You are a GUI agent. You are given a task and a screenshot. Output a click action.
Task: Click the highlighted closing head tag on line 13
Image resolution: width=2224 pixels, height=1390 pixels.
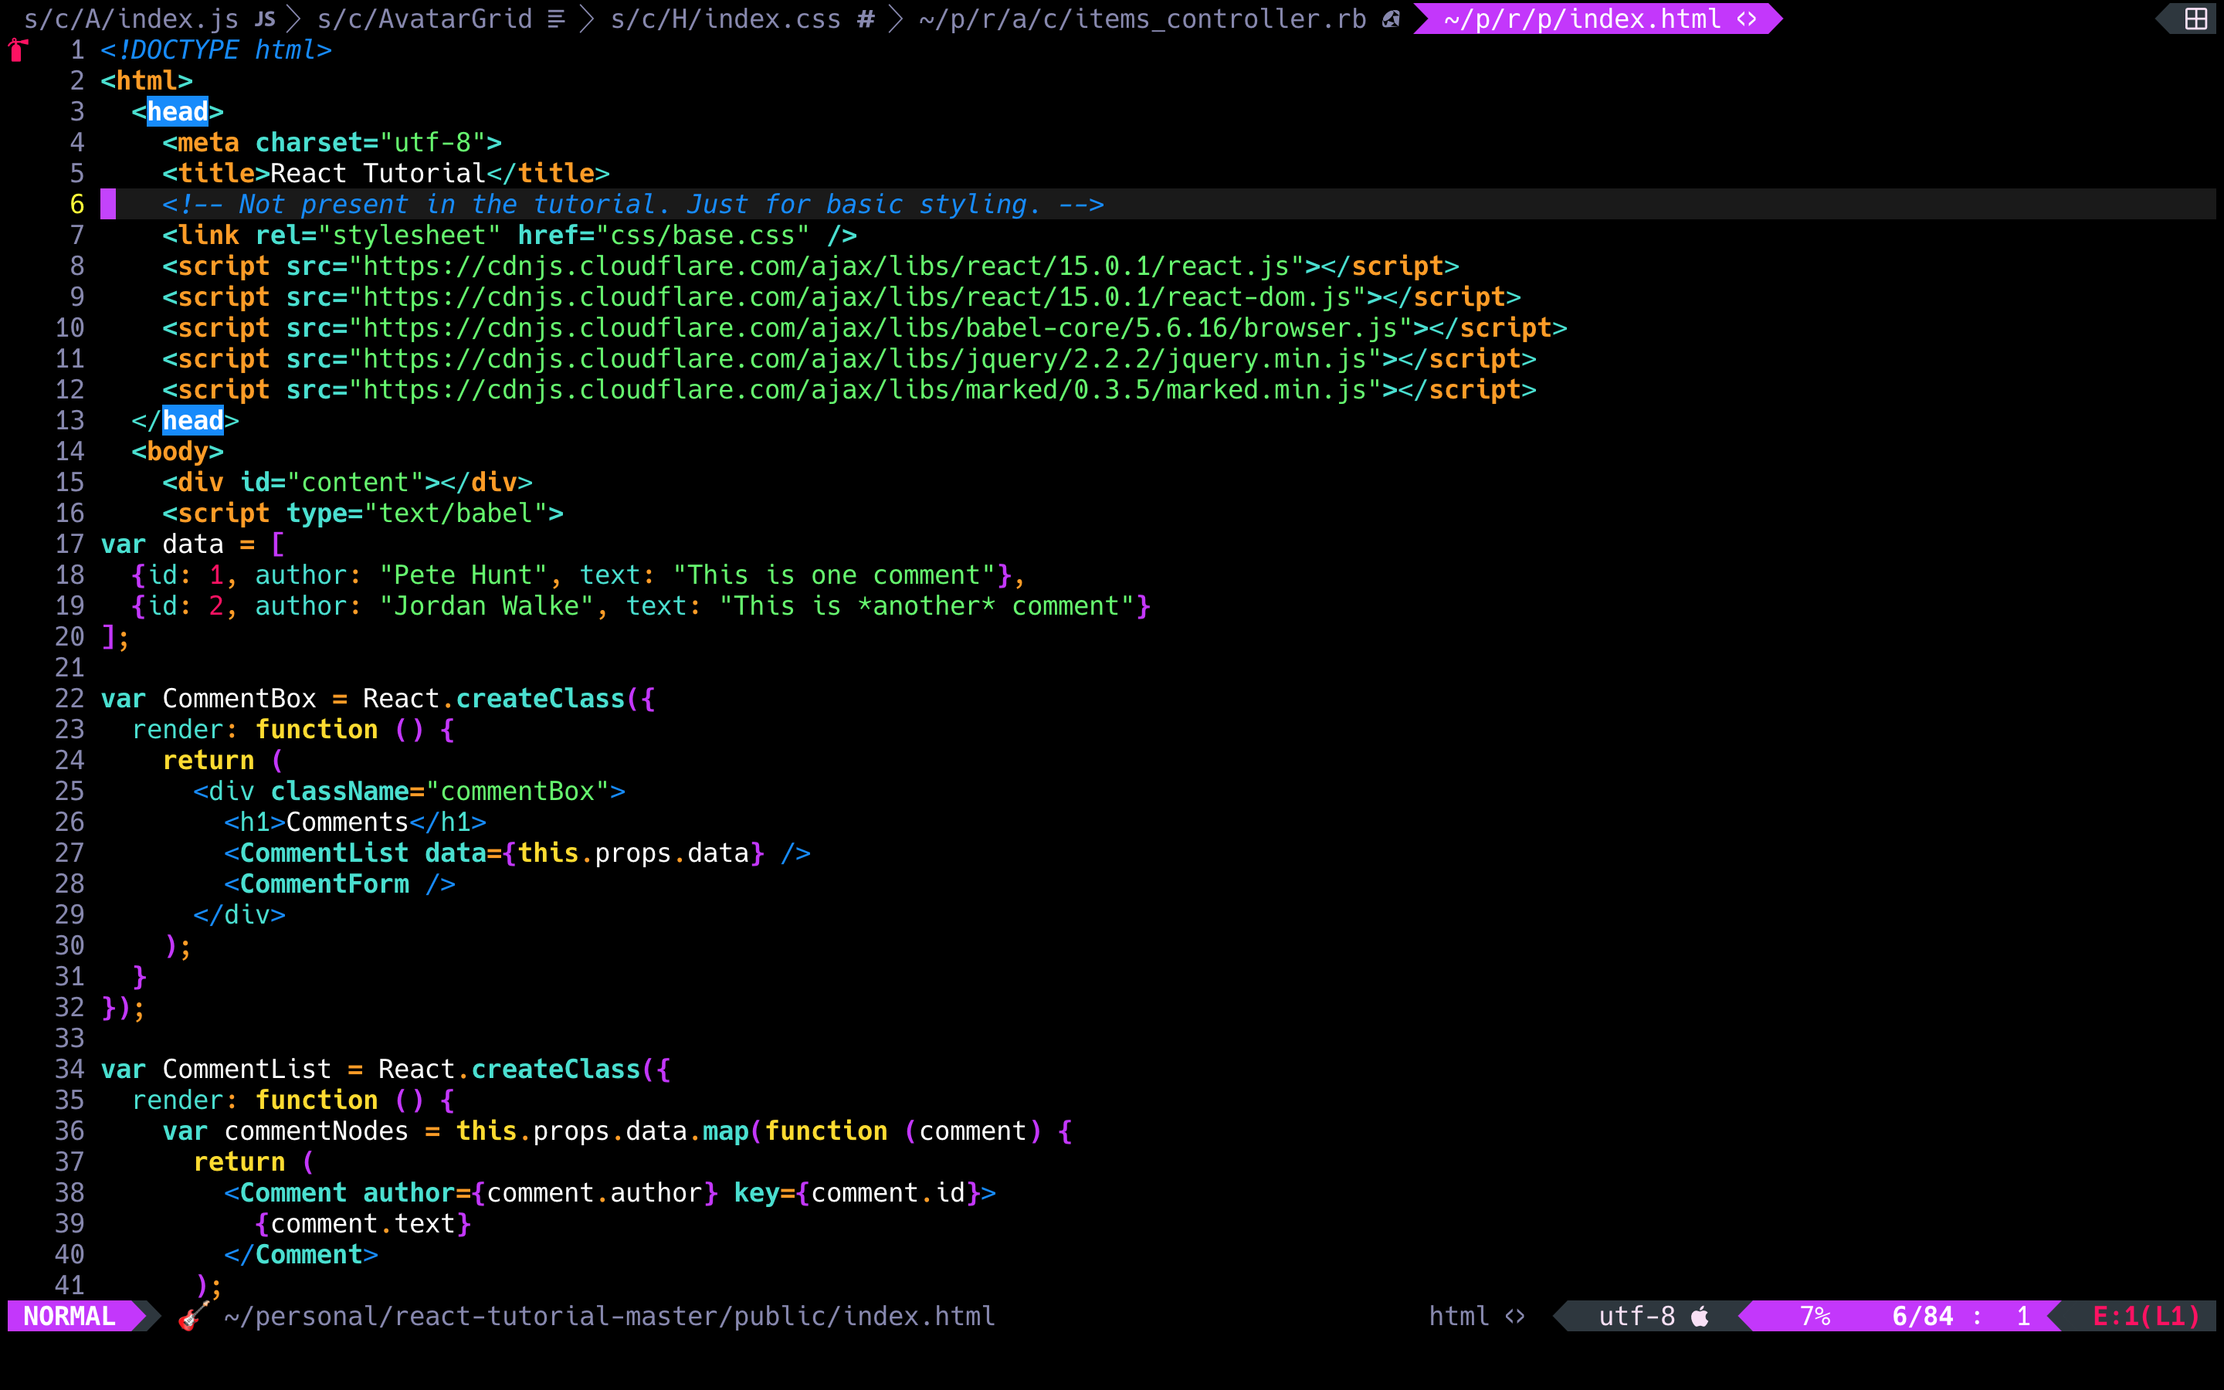(193, 420)
